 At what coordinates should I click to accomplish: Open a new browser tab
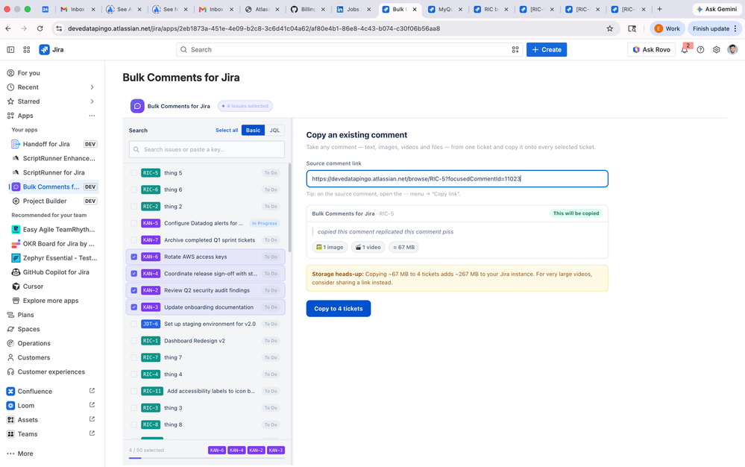(x=659, y=9)
